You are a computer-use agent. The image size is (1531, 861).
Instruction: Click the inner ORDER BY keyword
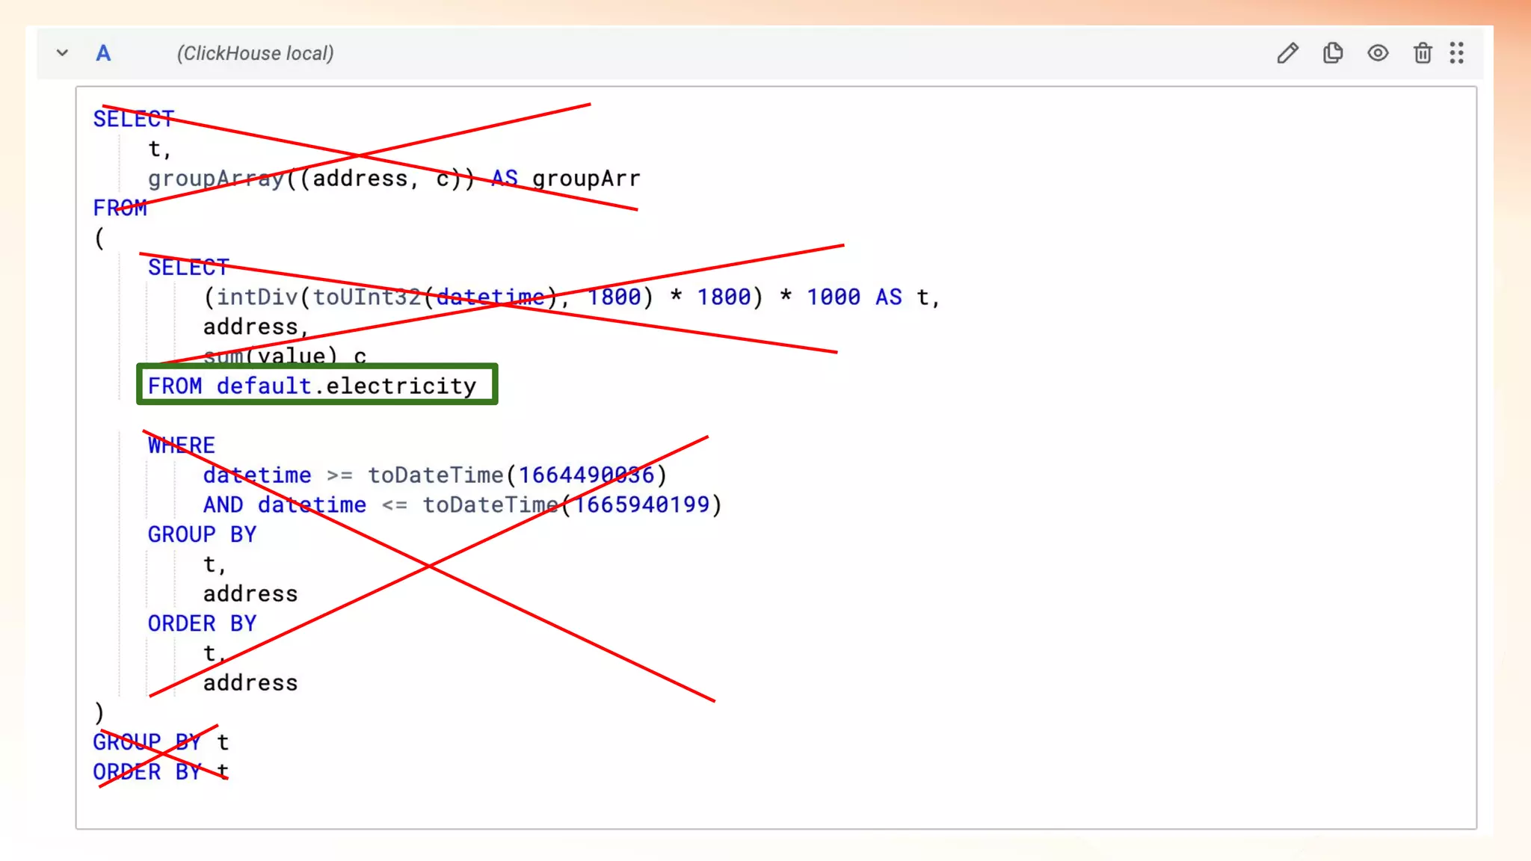[x=202, y=623]
